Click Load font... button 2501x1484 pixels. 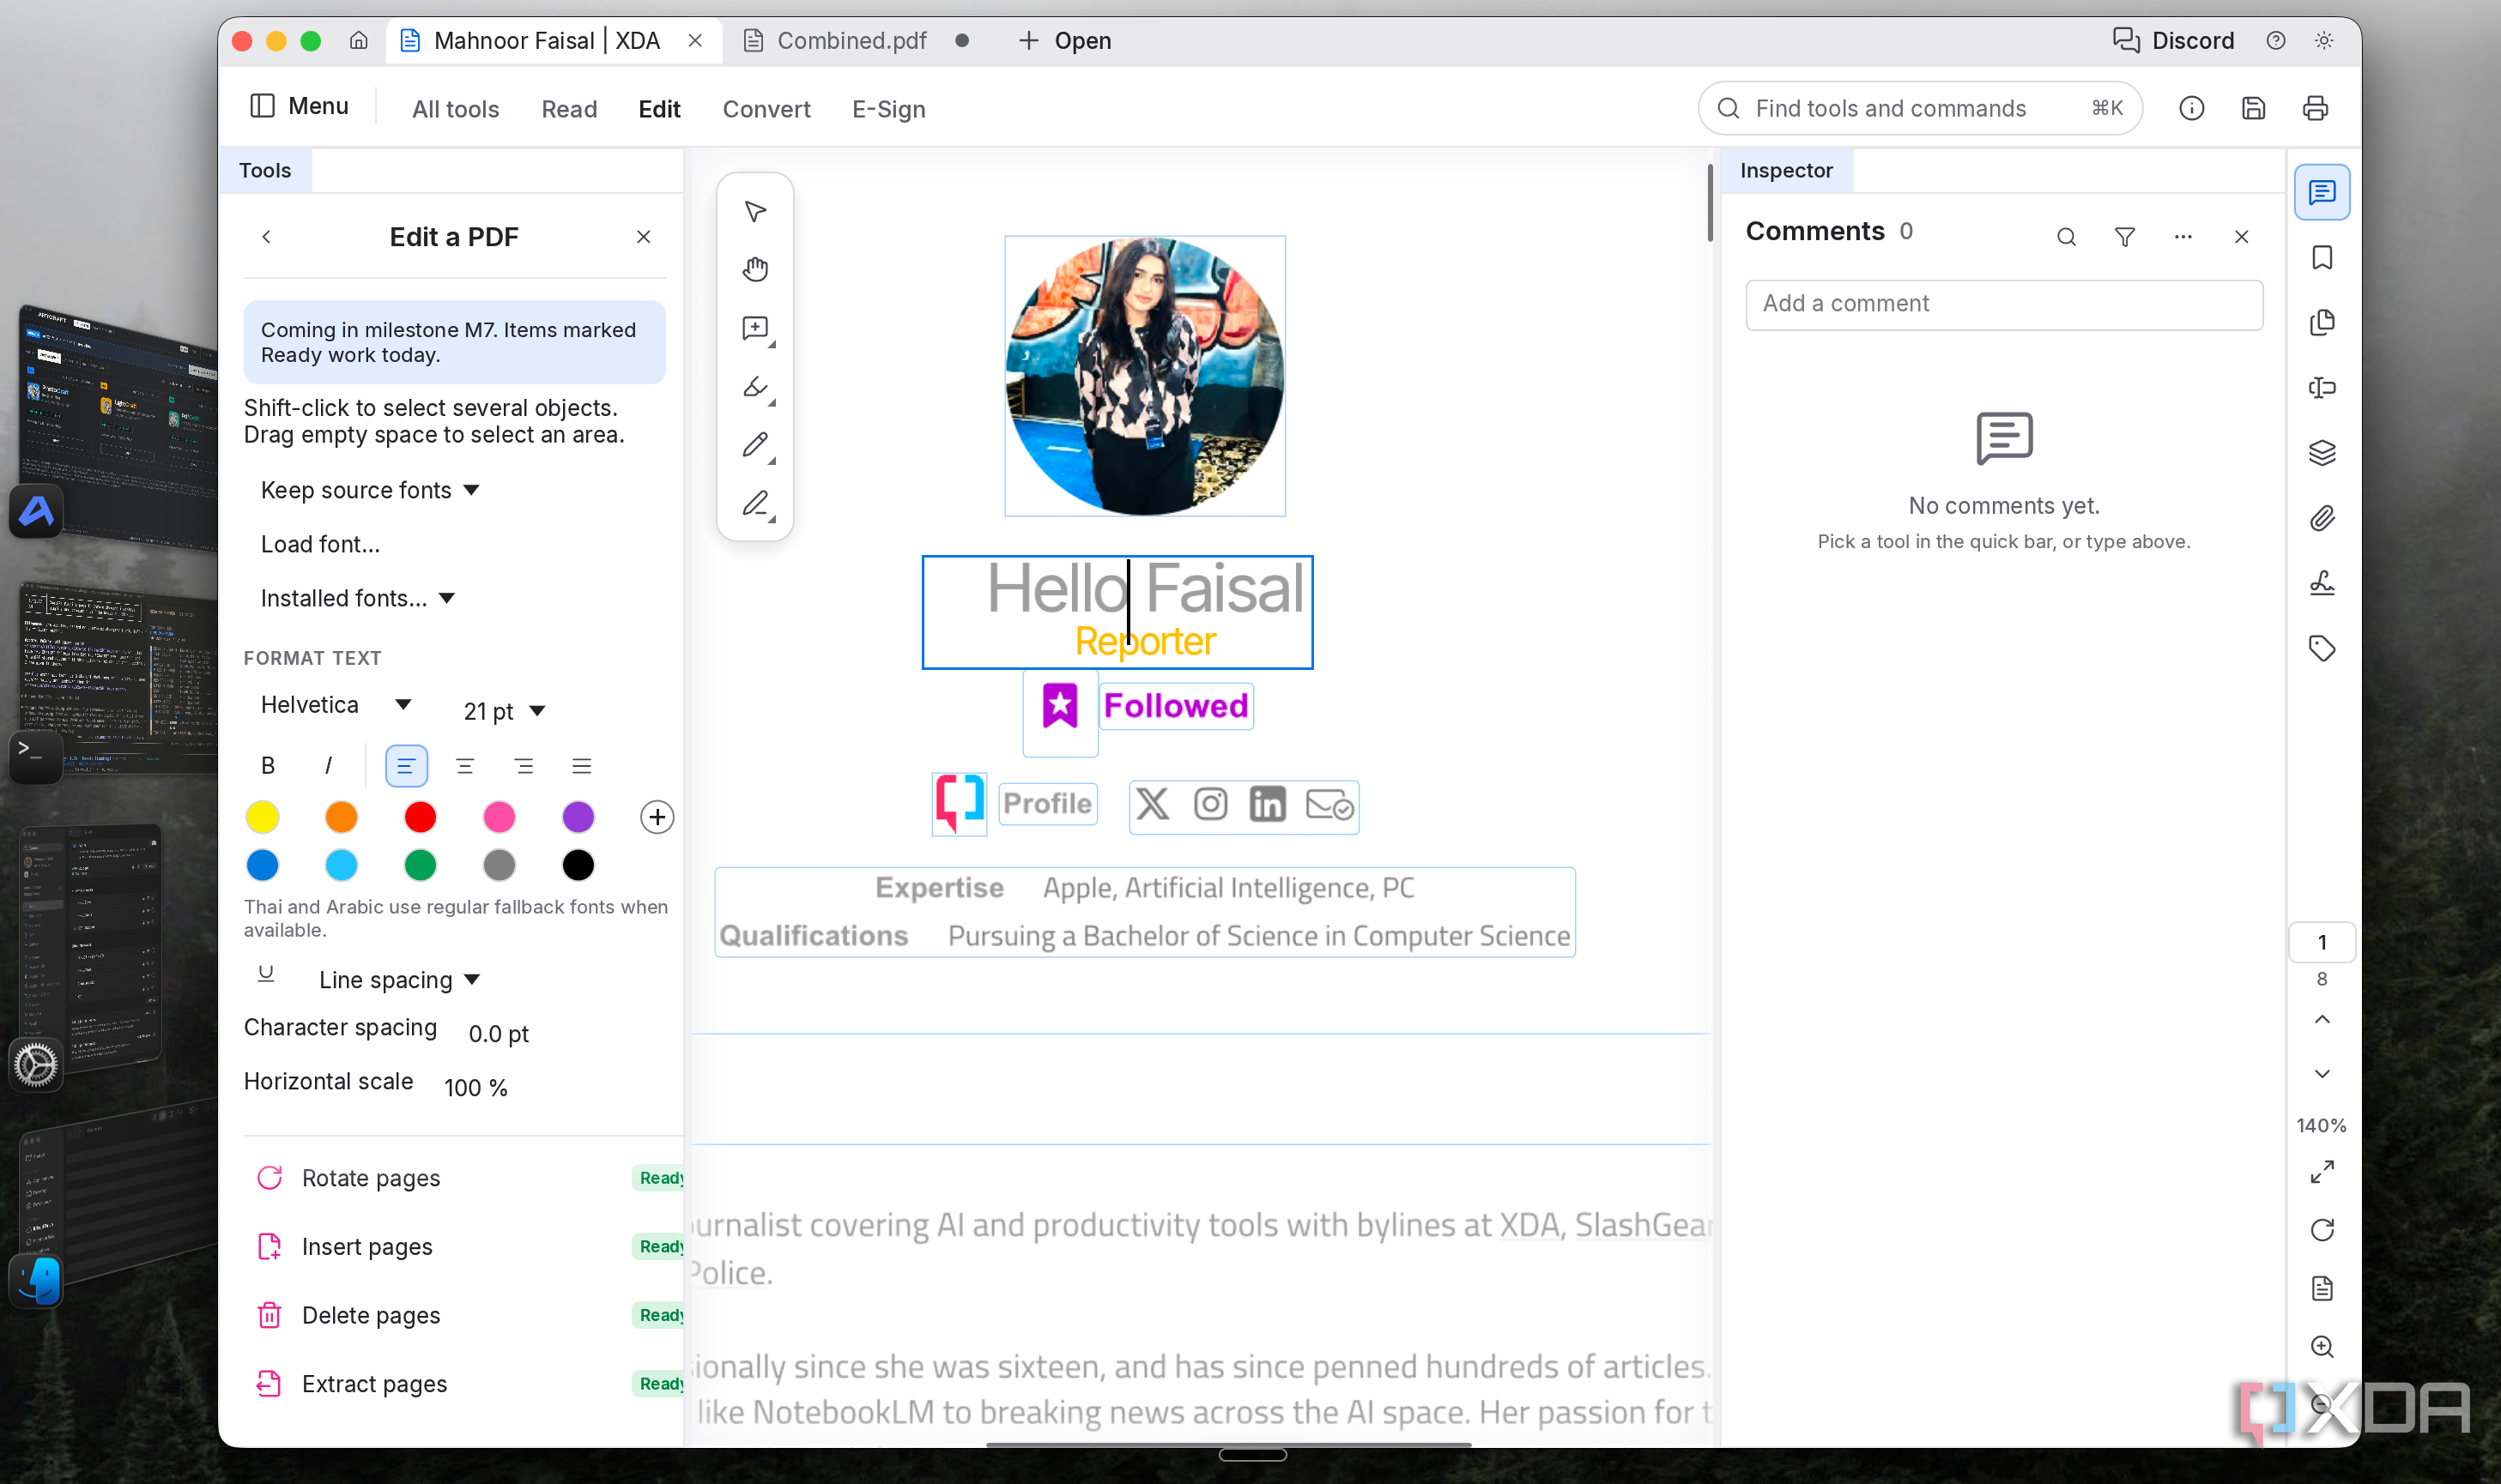[x=320, y=544]
